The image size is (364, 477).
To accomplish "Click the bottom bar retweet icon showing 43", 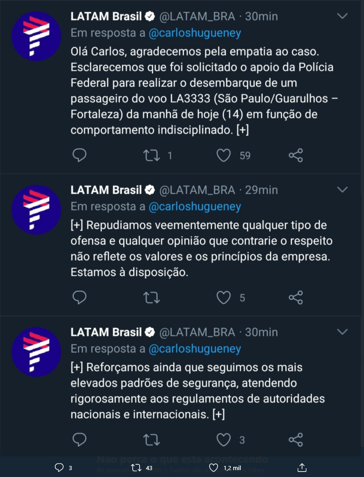I will (136, 468).
